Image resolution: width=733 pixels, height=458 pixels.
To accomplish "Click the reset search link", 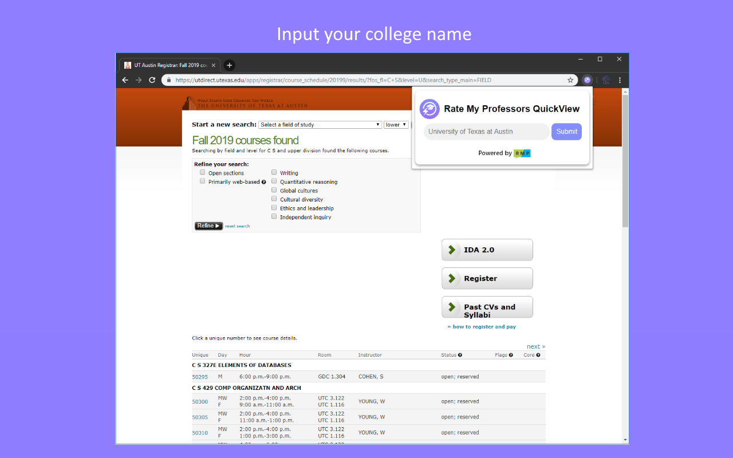I will pyautogui.click(x=237, y=226).
